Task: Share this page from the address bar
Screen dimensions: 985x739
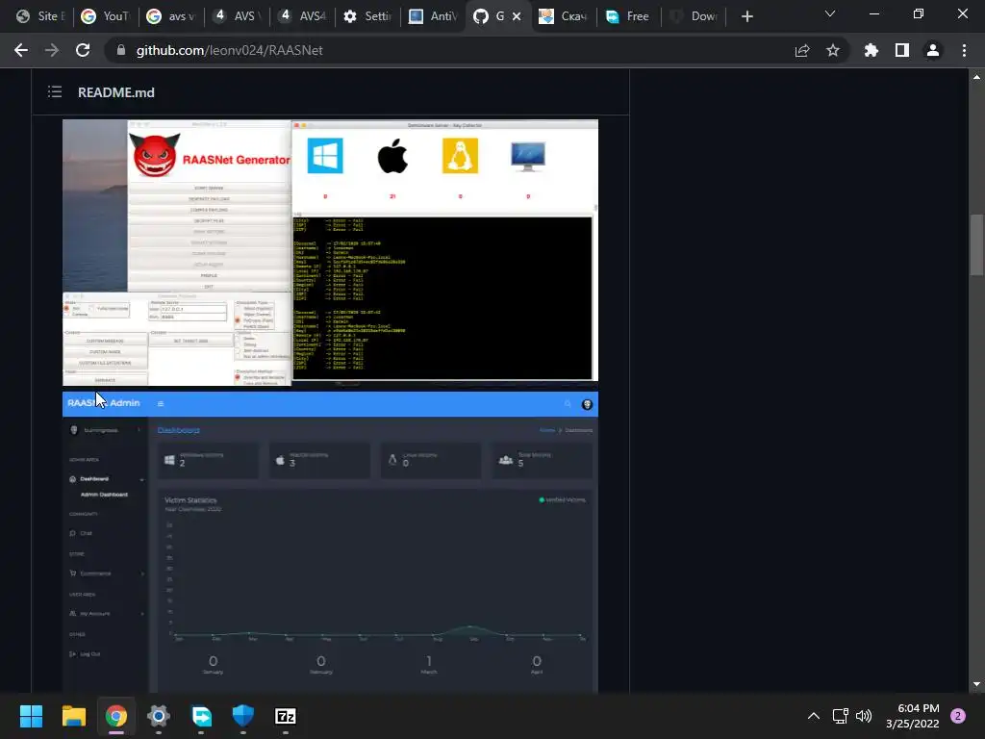Action: (x=802, y=50)
